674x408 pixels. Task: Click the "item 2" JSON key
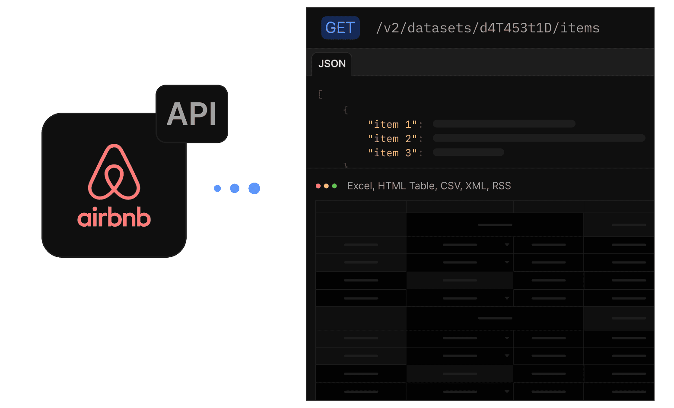point(392,139)
